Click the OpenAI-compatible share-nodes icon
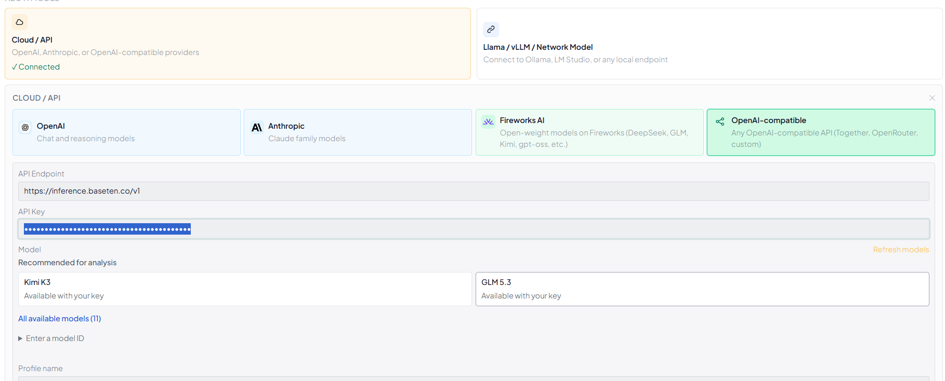Image resolution: width=945 pixels, height=381 pixels. point(720,121)
